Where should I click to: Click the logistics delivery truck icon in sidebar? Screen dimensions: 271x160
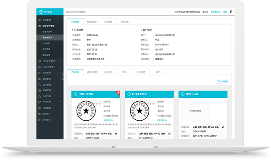(x=39, y=79)
